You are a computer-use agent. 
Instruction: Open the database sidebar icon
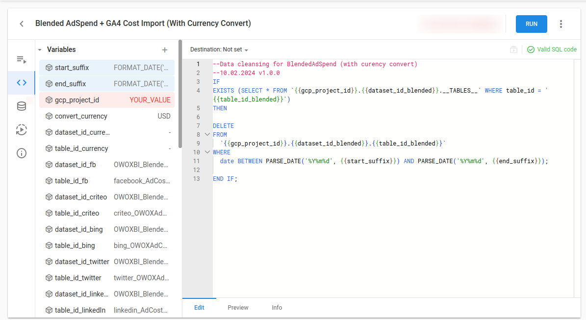pyautogui.click(x=21, y=106)
